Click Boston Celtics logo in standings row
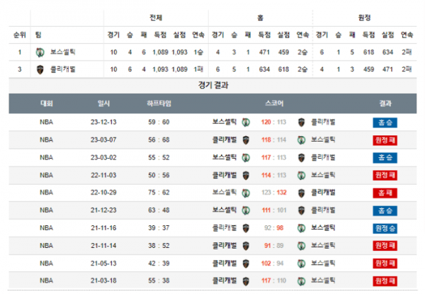The image size is (425, 294). (x=40, y=52)
